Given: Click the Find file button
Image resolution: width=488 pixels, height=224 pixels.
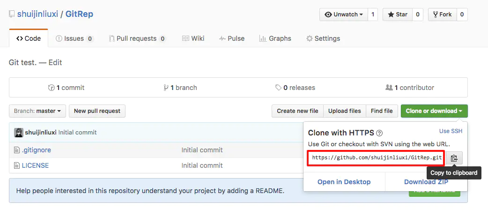Looking at the screenshot, I should tap(382, 111).
